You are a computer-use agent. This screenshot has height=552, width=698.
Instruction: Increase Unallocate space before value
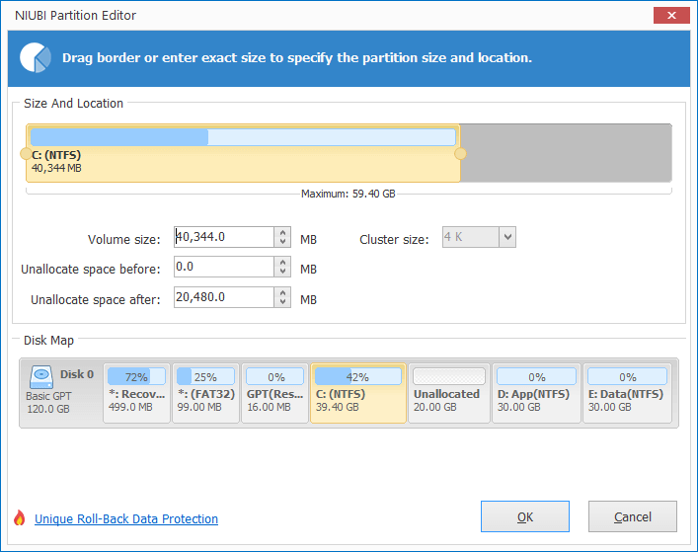[282, 263]
